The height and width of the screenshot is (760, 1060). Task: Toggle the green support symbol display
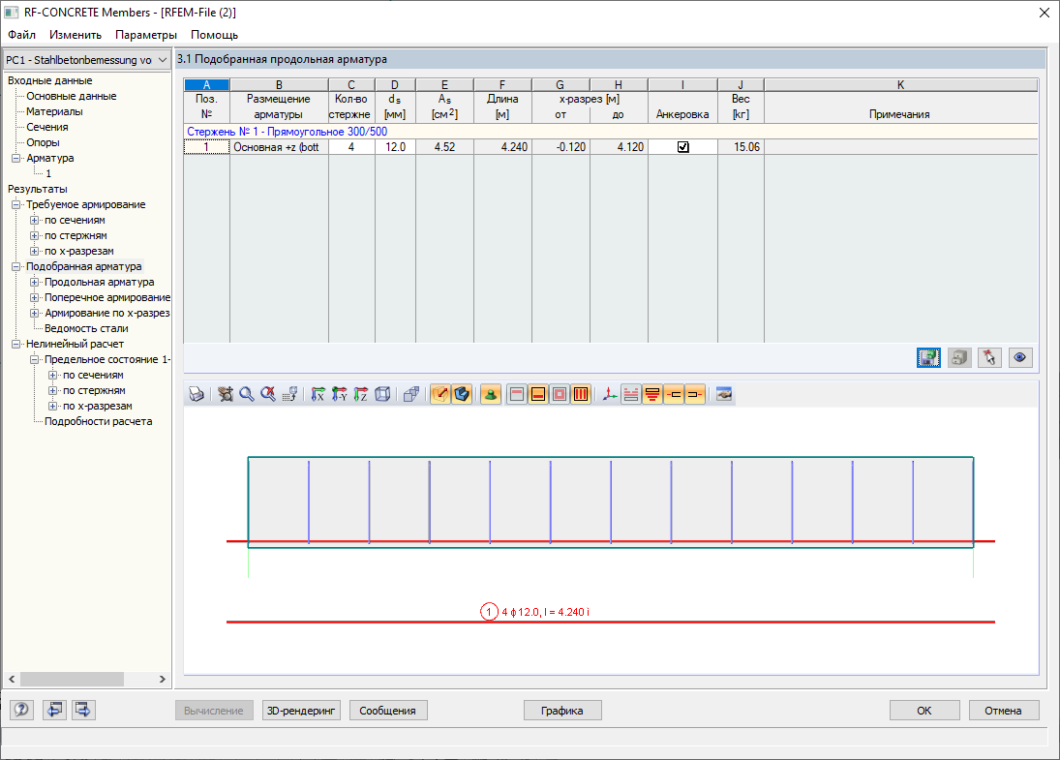(491, 394)
